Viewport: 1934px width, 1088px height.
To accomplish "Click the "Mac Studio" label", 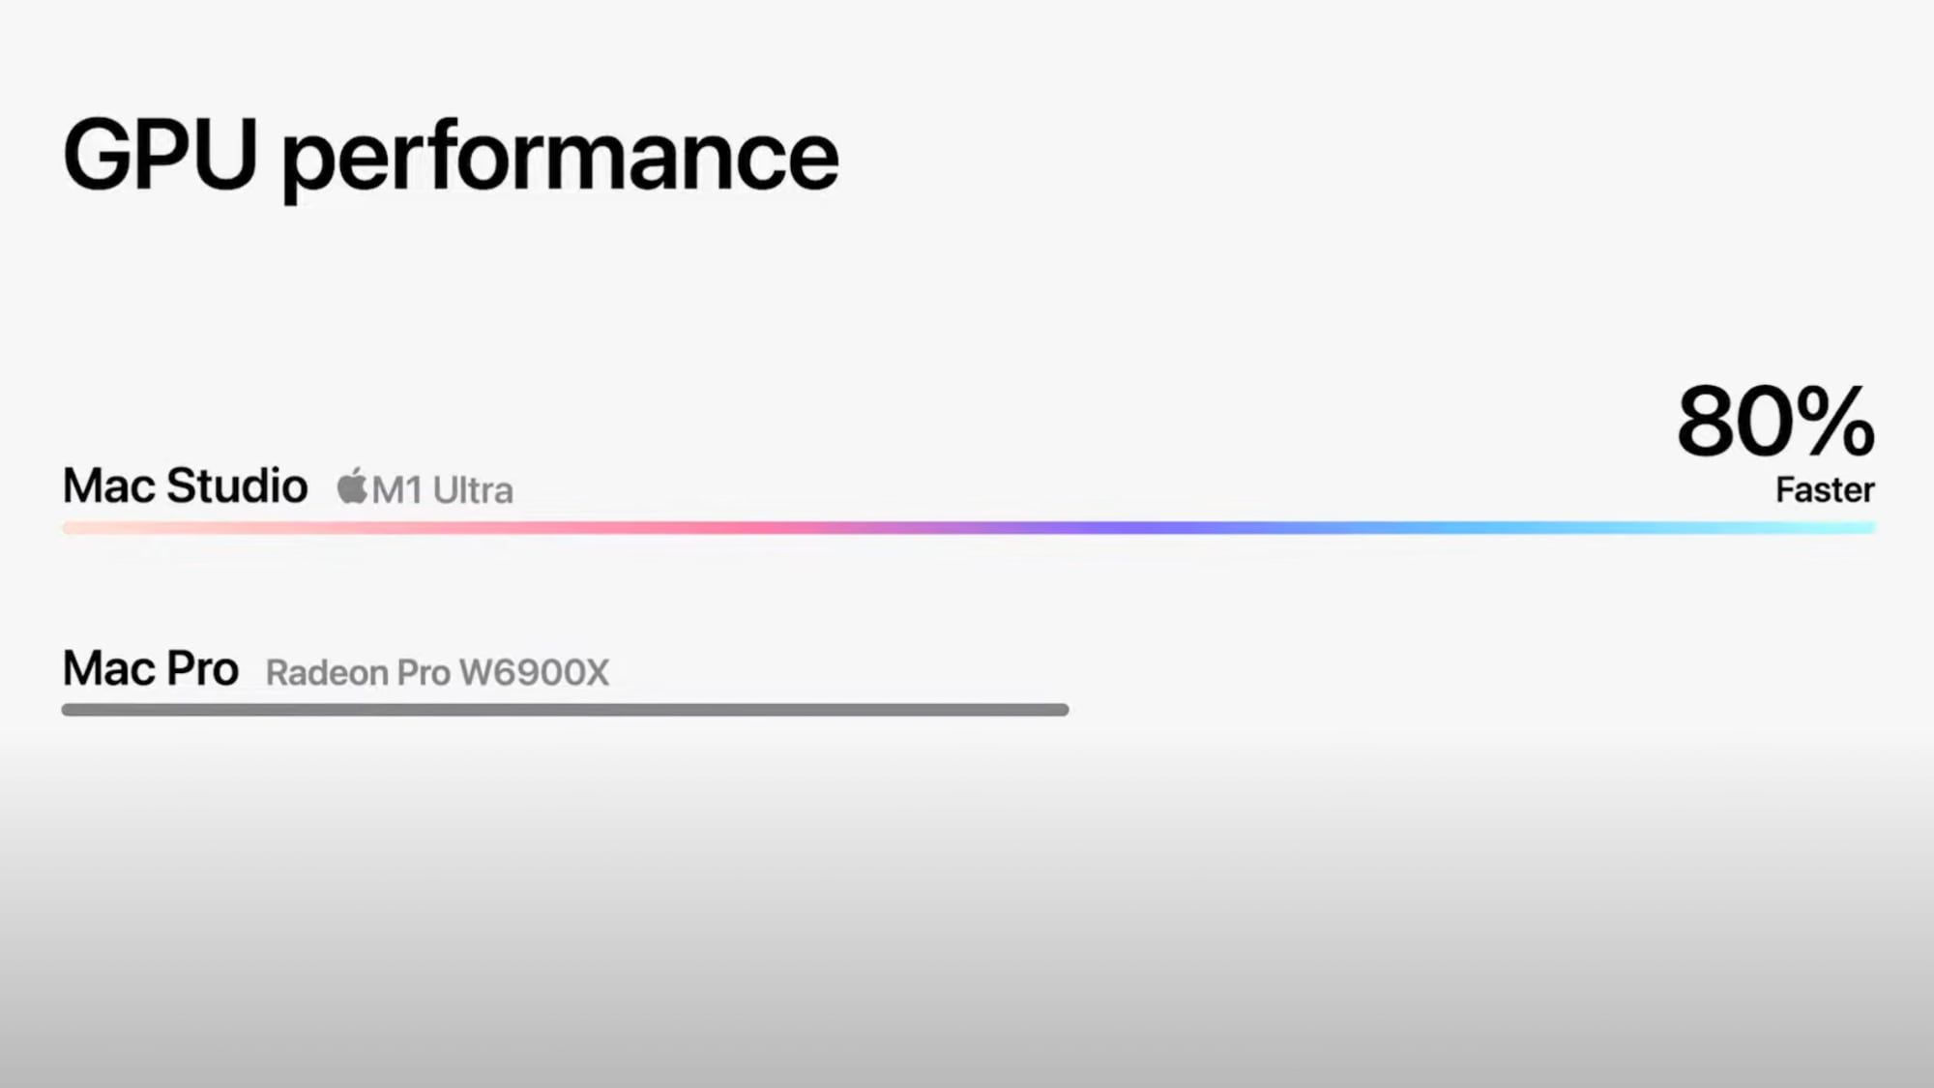I will [185, 485].
